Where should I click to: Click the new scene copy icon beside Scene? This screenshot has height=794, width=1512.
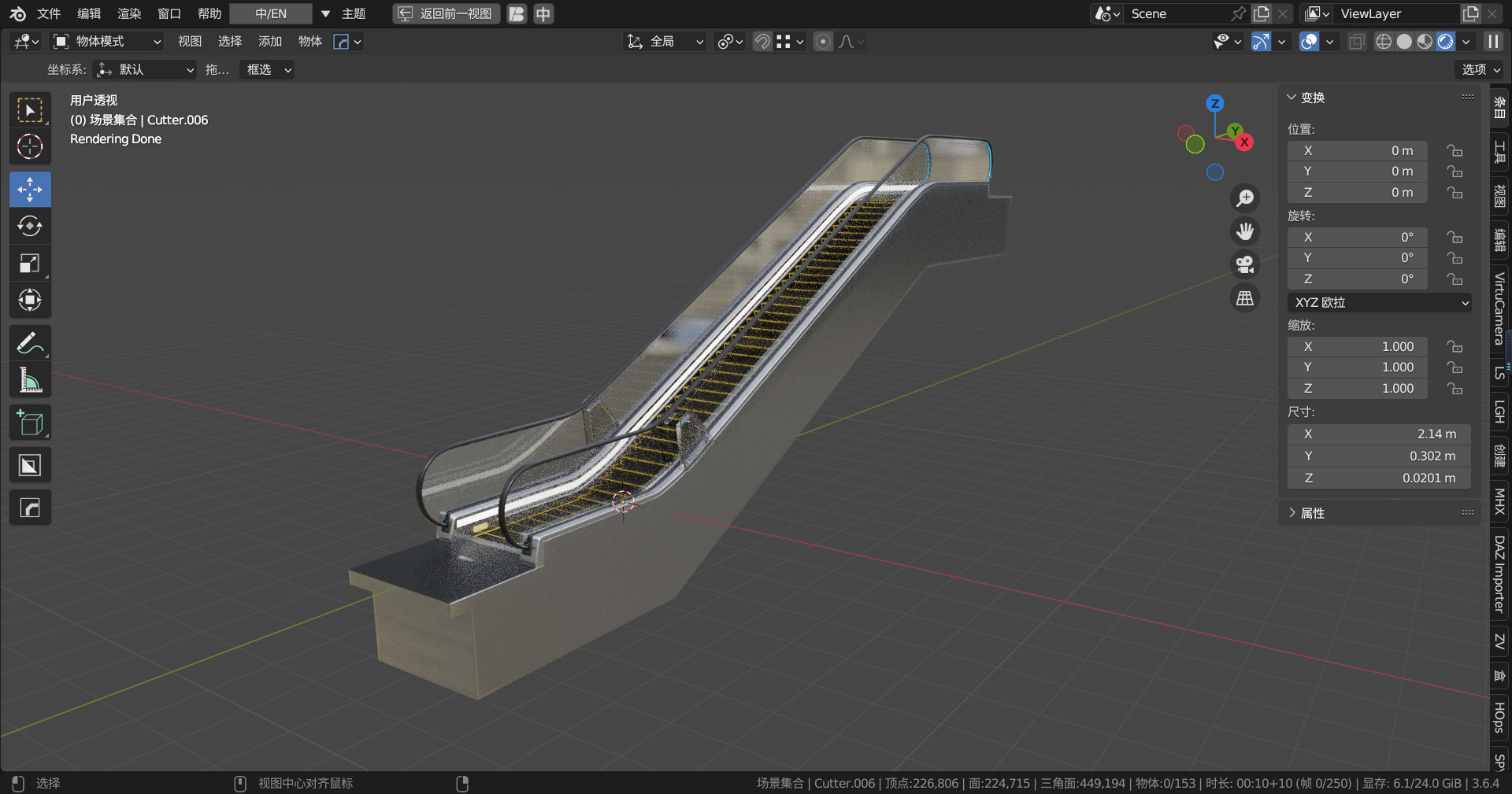[x=1262, y=13]
